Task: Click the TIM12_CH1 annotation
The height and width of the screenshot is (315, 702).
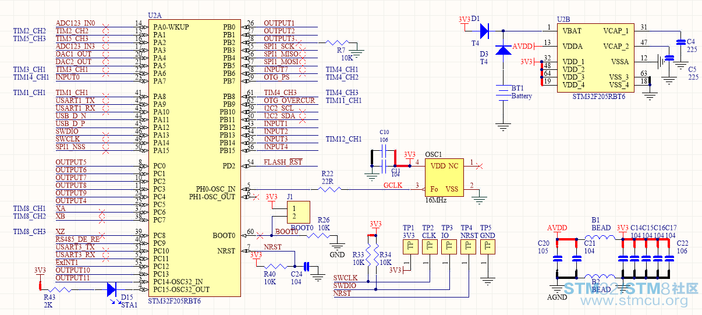Action: coord(343,139)
